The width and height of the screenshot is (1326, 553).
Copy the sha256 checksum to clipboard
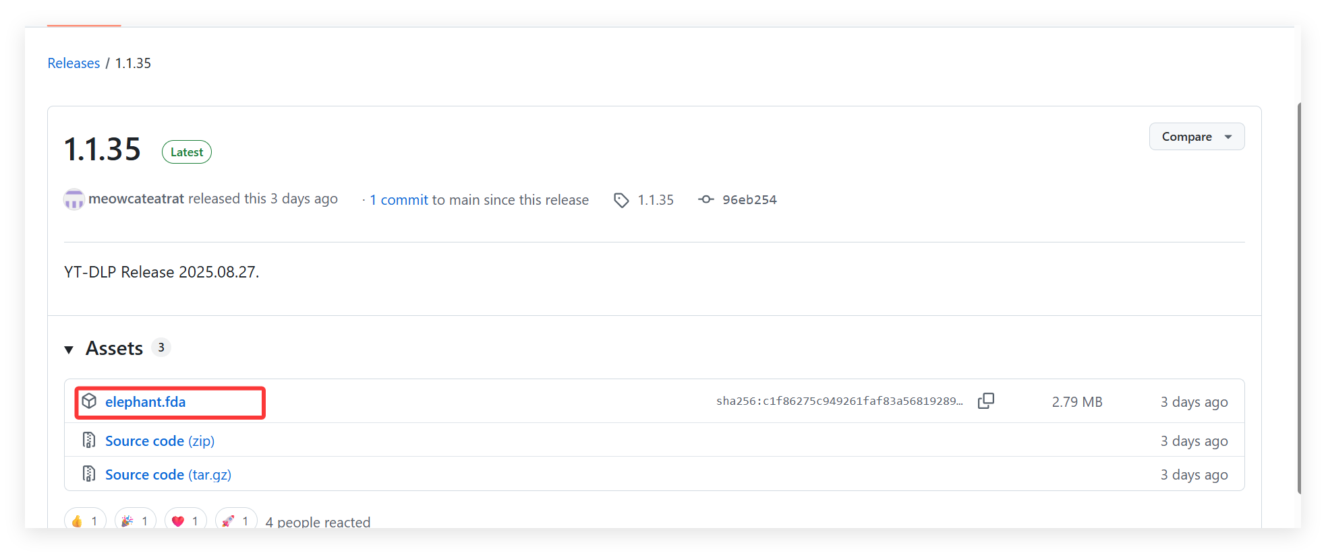(985, 401)
